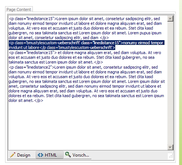Click first line starting '<p class="linedistance15">Lorem ipsum'
The width and height of the screenshot is (182, 165).
coord(84,19)
